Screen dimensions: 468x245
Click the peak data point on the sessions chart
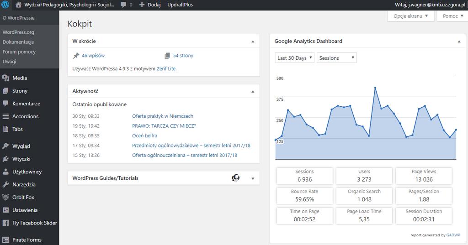pos(375,88)
